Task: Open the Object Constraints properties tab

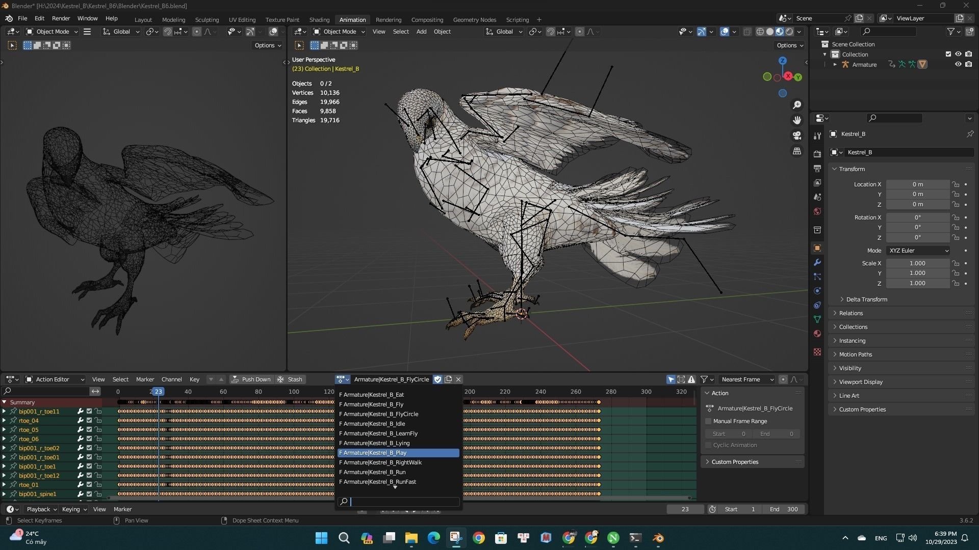Action: tap(817, 305)
